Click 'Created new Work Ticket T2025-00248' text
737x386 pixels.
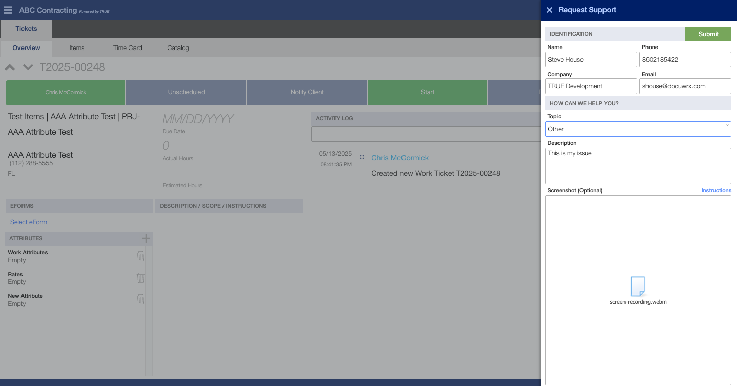coord(436,173)
